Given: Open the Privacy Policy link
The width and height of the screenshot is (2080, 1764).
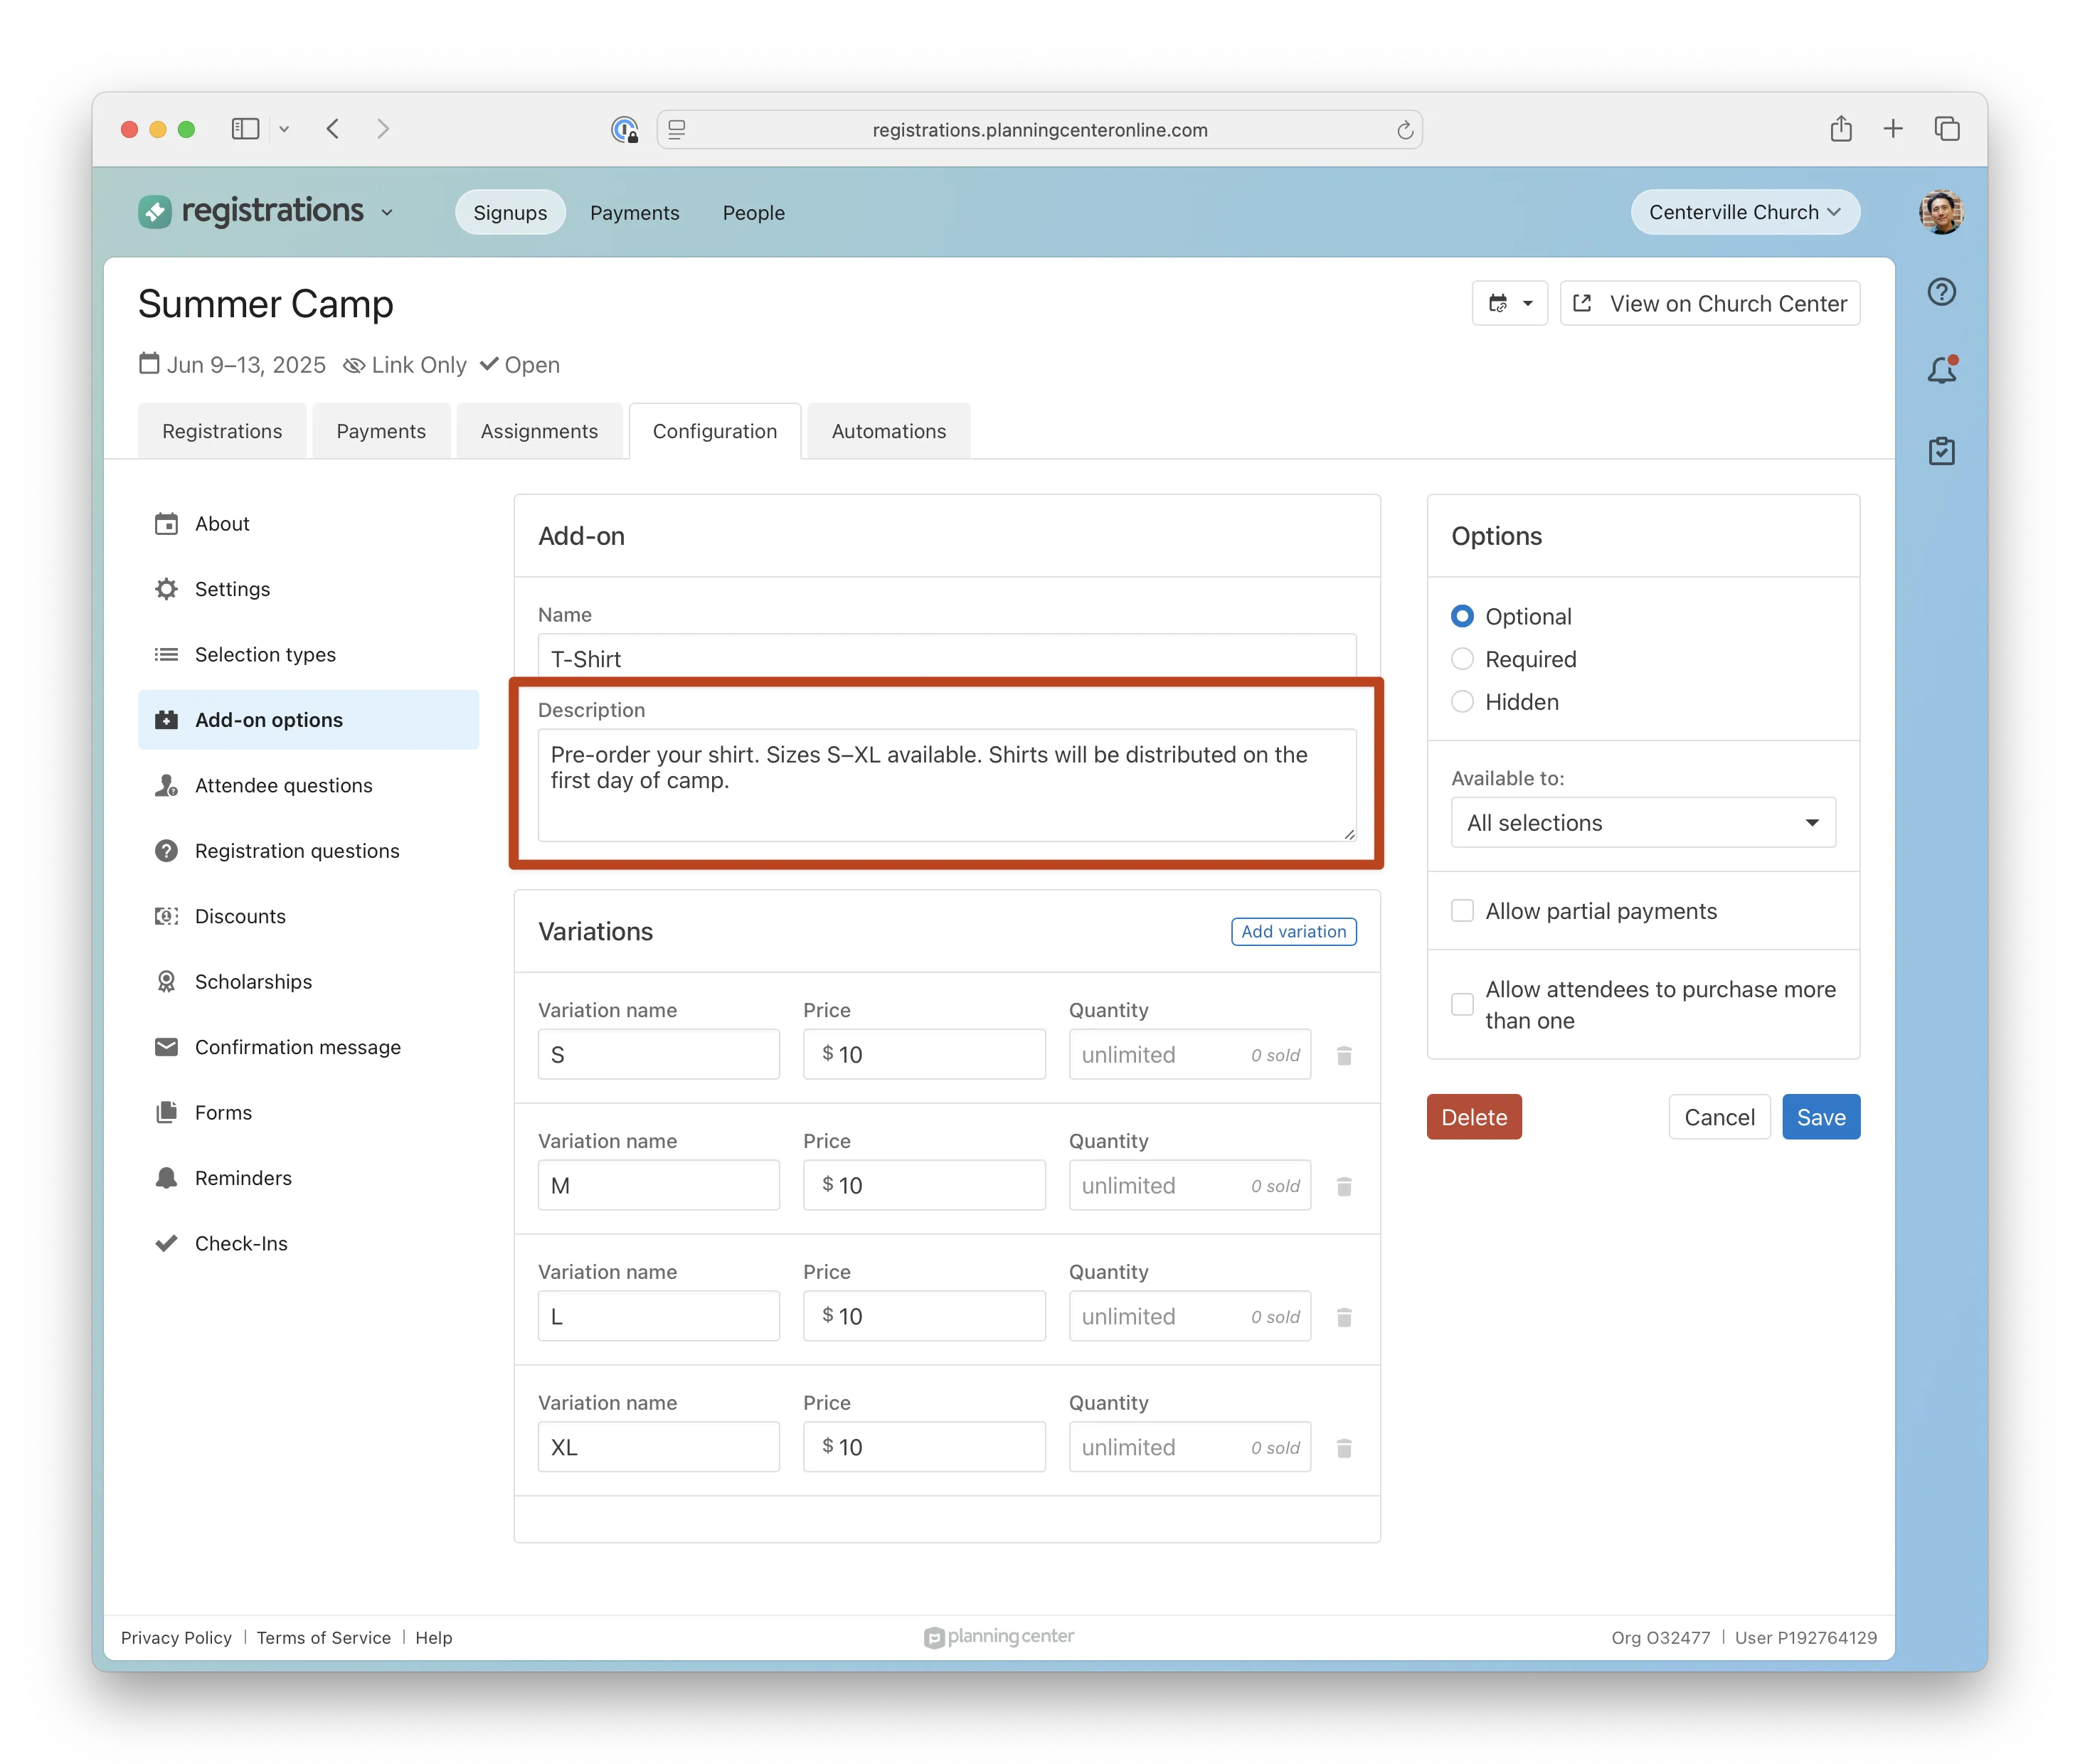Looking at the screenshot, I should point(176,1638).
